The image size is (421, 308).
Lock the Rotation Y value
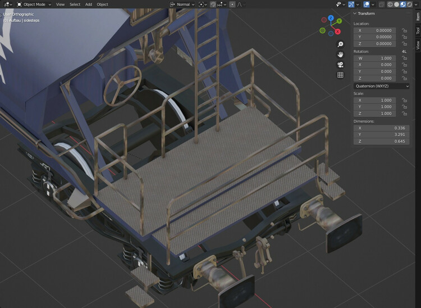404,71
